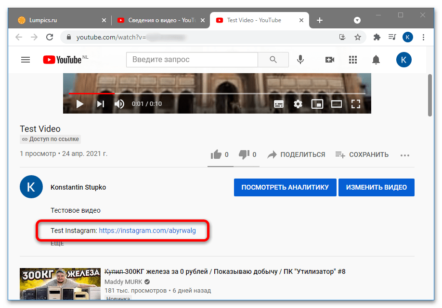Play the video

(80, 104)
